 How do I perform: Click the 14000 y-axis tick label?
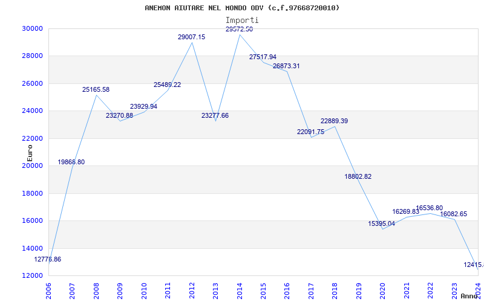coord(32,248)
